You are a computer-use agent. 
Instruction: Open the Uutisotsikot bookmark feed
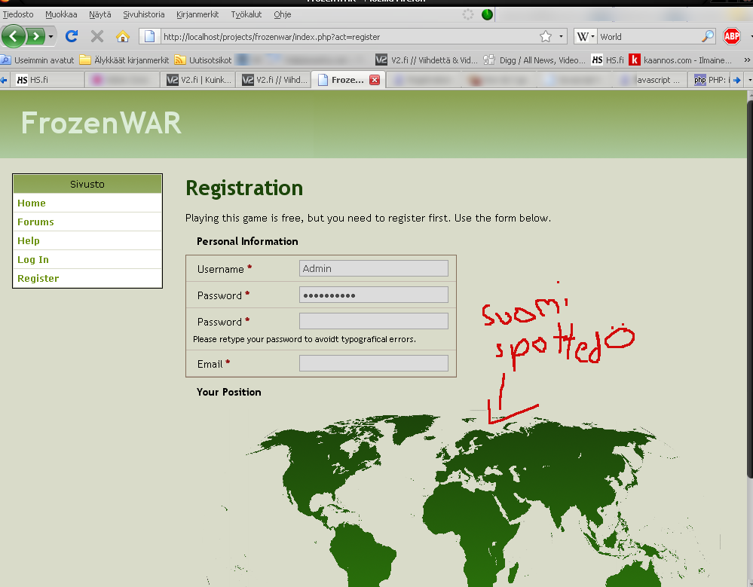204,60
